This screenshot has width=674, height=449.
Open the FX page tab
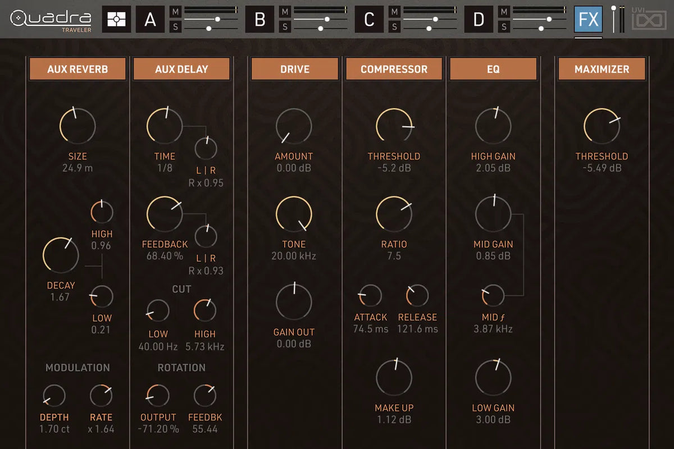point(588,20)
